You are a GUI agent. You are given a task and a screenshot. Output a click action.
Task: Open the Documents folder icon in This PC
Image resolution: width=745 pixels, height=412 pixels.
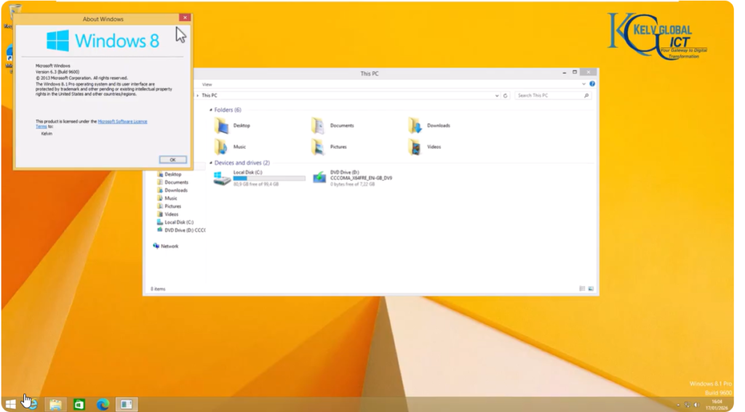(x=318, y=126)
